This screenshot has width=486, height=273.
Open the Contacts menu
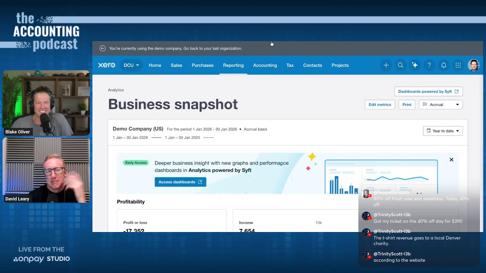(312, 65)
